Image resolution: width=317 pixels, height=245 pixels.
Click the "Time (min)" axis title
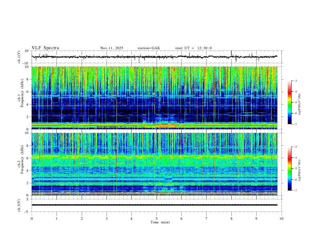click(160, 222)
